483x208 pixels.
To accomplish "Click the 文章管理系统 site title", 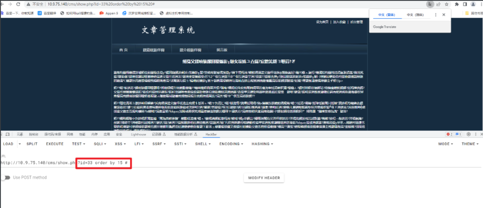I will (x=168, y=30).
